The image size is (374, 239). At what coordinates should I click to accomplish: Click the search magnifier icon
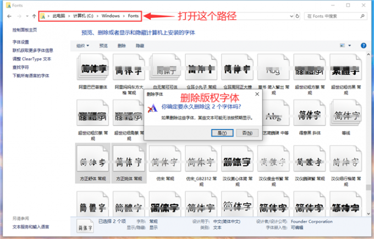point(362,16)
